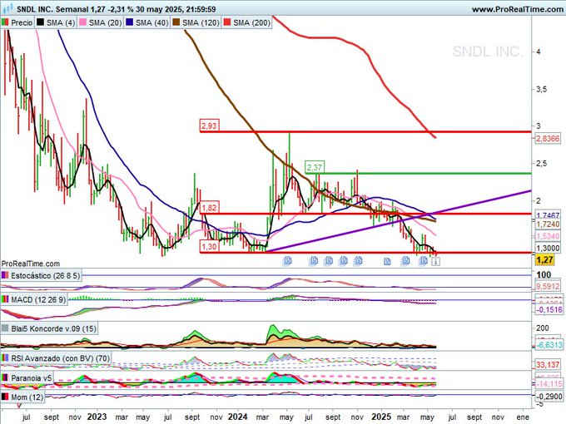Click the 33,137 RSI value tag
This screenshot has width=566, height=424.
548,364
